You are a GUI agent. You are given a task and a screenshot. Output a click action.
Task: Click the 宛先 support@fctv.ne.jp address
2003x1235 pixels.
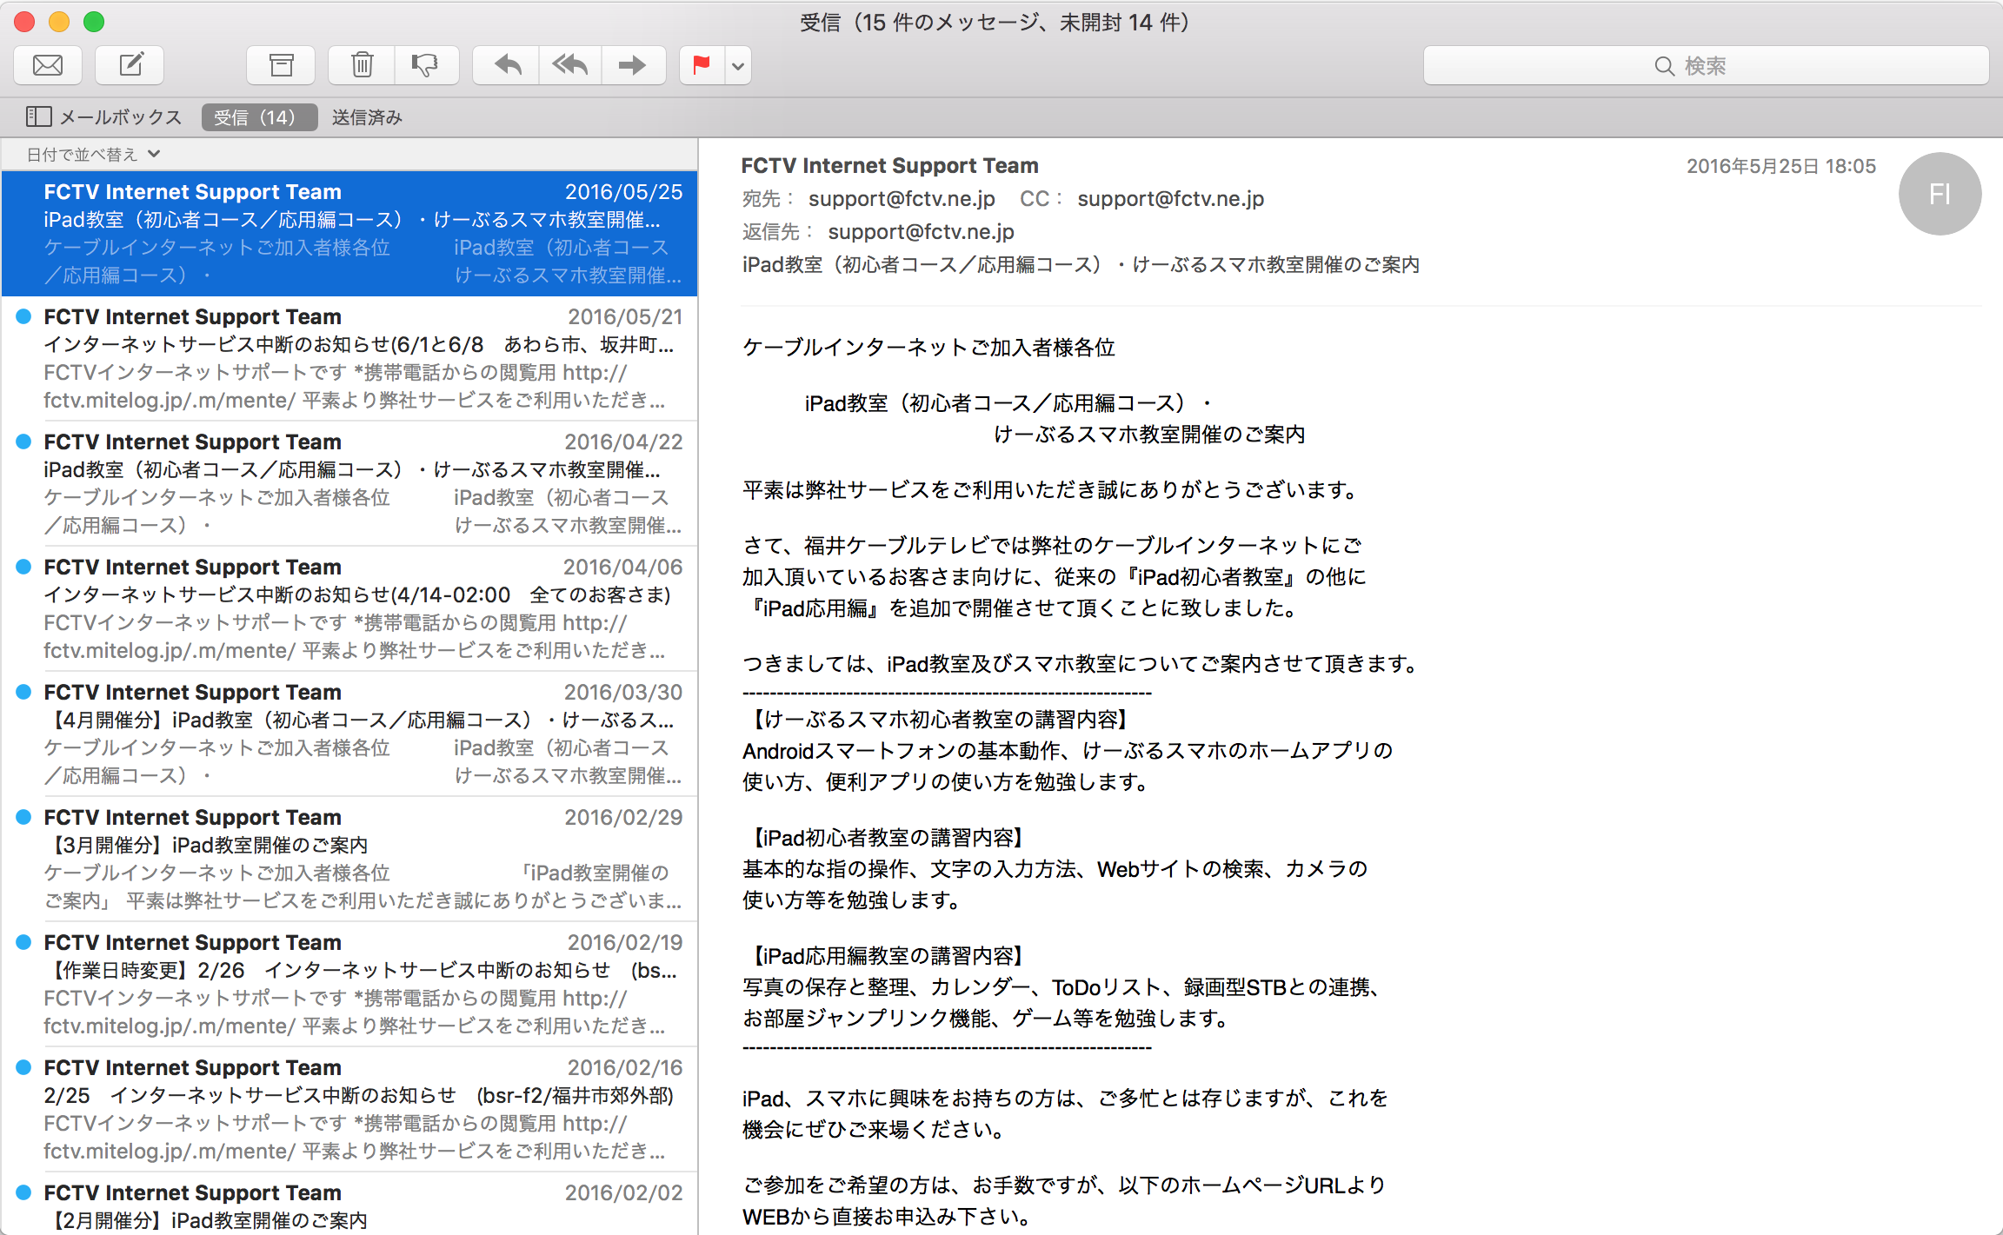(902, 199)
